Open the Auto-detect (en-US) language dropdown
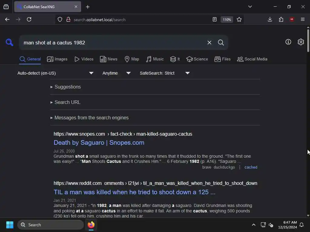Image resolution: width=310 pixels, height=232 pixels. click(55, 73)
